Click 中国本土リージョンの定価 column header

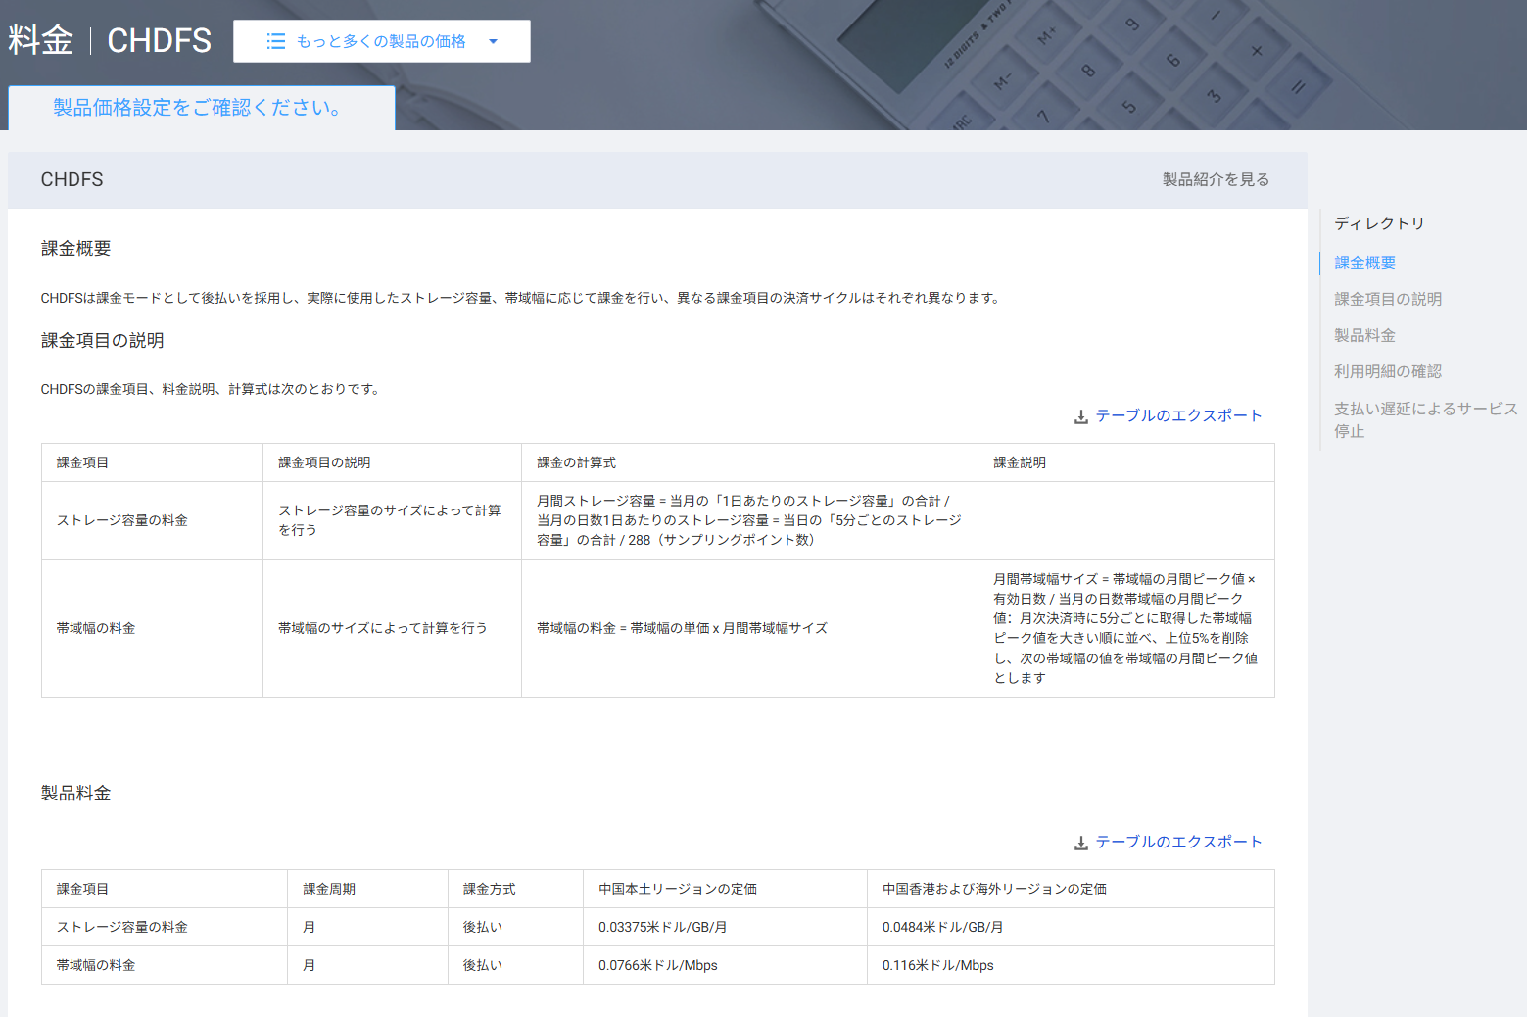pyautogui.click(x=677, y=889)
